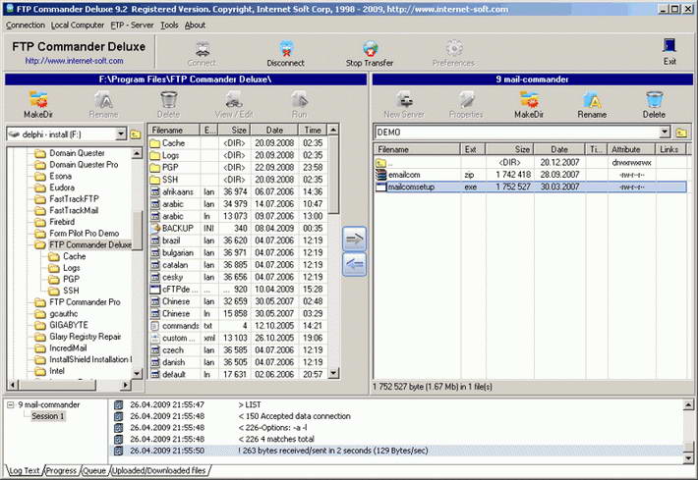Open the About menu

(x=195, y=25)
